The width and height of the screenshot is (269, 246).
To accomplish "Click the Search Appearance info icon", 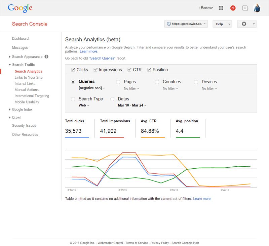I will tap(46, 57).
